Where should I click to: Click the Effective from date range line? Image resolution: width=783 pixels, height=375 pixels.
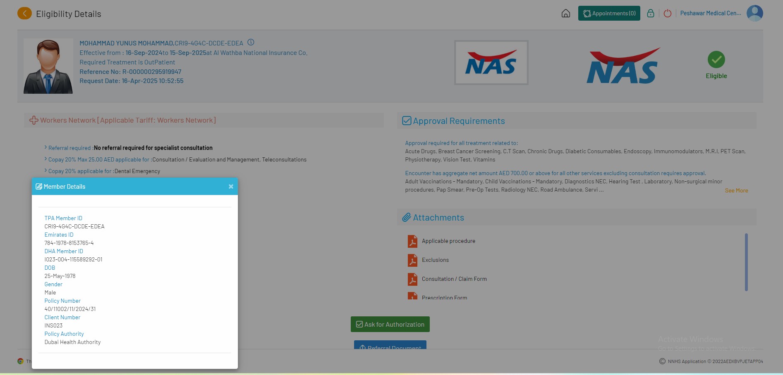(x=194, y=52)
